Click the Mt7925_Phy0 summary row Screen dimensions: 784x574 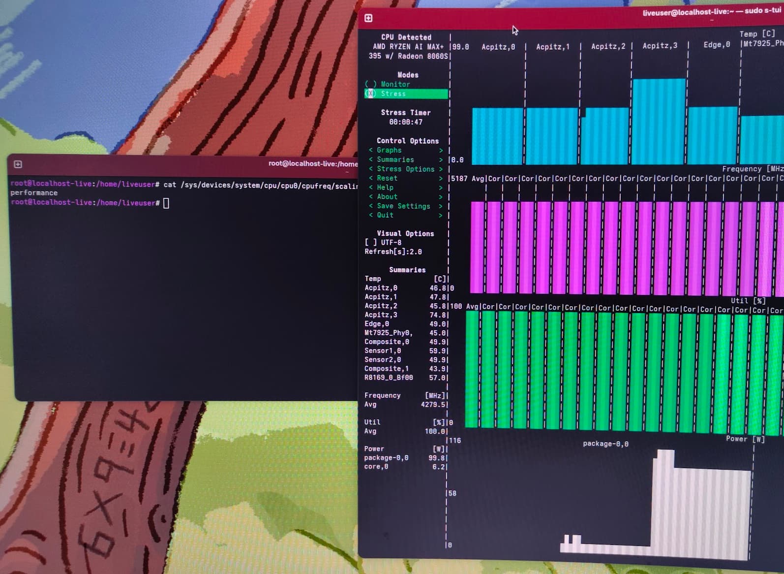406,333
